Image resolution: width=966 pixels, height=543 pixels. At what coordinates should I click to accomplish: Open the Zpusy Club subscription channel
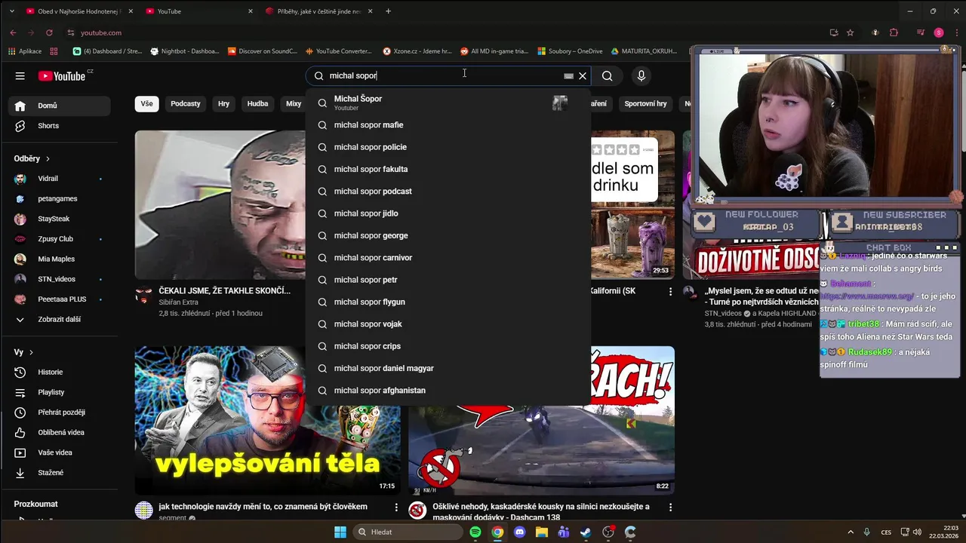tap(59, 239)
